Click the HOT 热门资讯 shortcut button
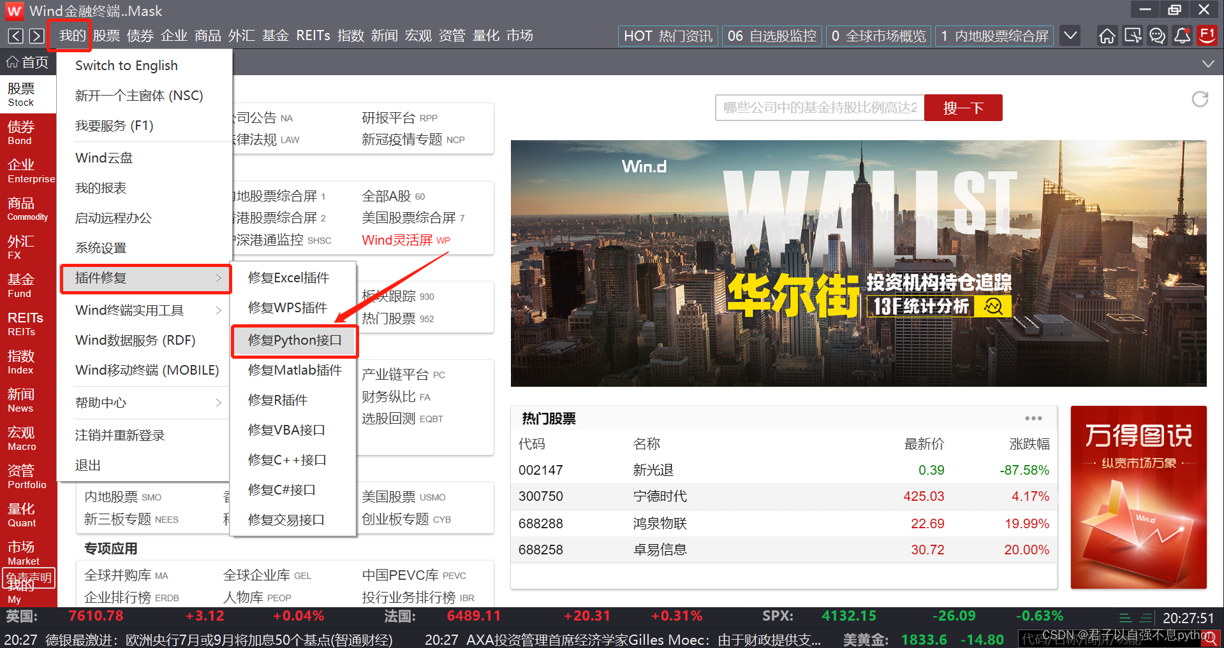 pos(668,36)
